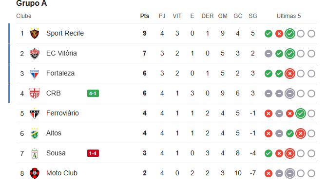Select Fortaleza's highlighted red loss result
Image resolution: width=326 pixels, height=188 pixels.
(x=290, y=74)
